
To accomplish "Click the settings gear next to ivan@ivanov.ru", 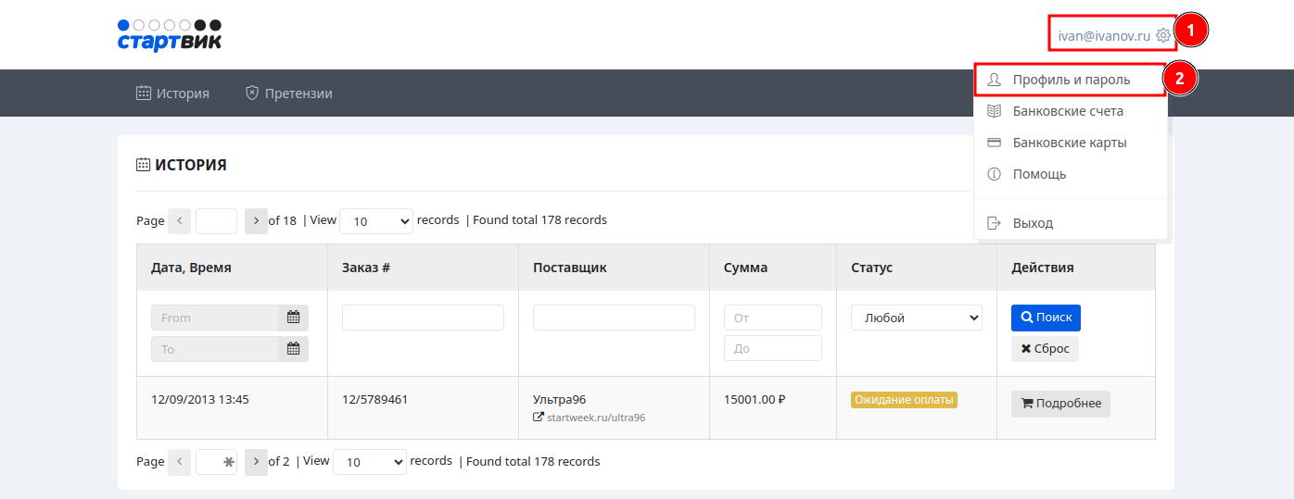I will pyautogui.click(x=1163, y=36).
